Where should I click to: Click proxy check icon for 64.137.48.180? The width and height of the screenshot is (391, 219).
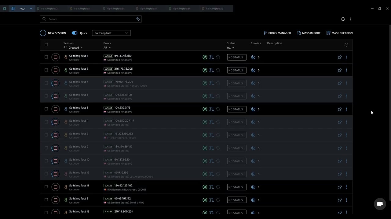click(x=205, y=57)
